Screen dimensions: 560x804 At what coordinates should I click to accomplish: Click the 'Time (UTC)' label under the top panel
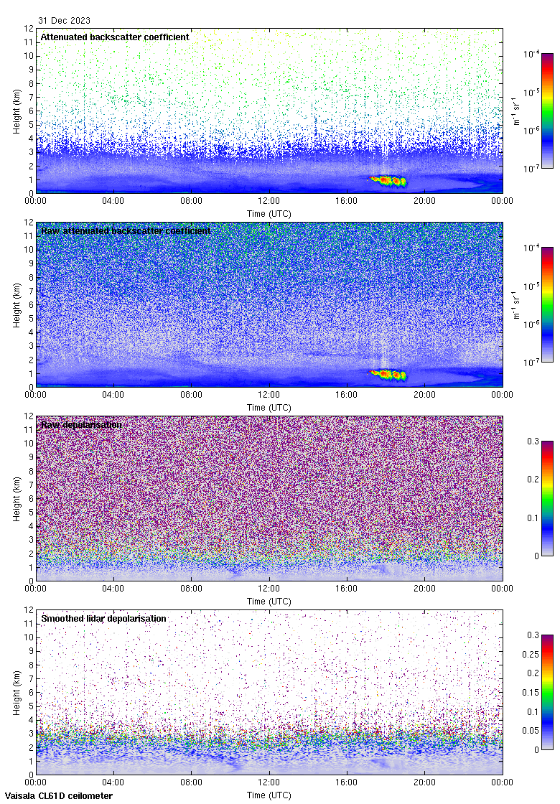click(x=269, y=214)
